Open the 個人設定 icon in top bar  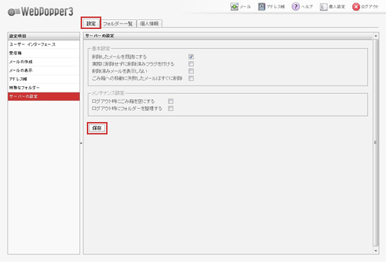[x=323, y=7]
